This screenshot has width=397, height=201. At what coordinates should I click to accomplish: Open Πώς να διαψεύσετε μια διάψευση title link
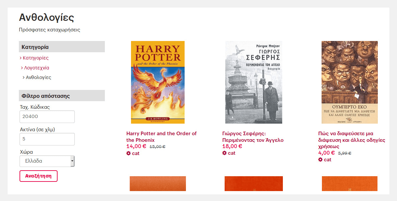pos(352,140)
